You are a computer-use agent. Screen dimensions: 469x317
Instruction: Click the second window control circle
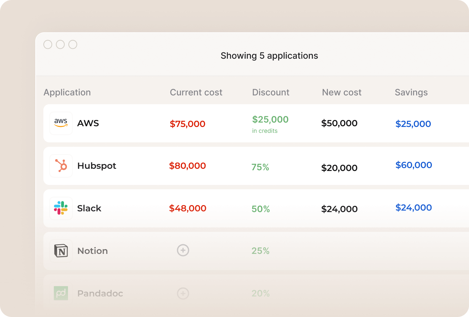point(60,44)
